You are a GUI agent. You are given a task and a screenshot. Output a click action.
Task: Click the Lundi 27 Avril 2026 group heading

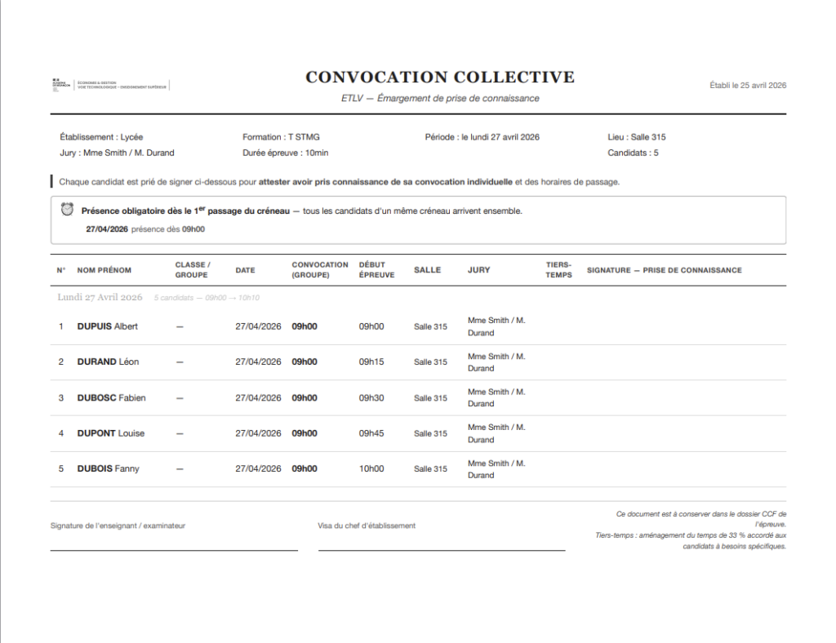[100, 298]
